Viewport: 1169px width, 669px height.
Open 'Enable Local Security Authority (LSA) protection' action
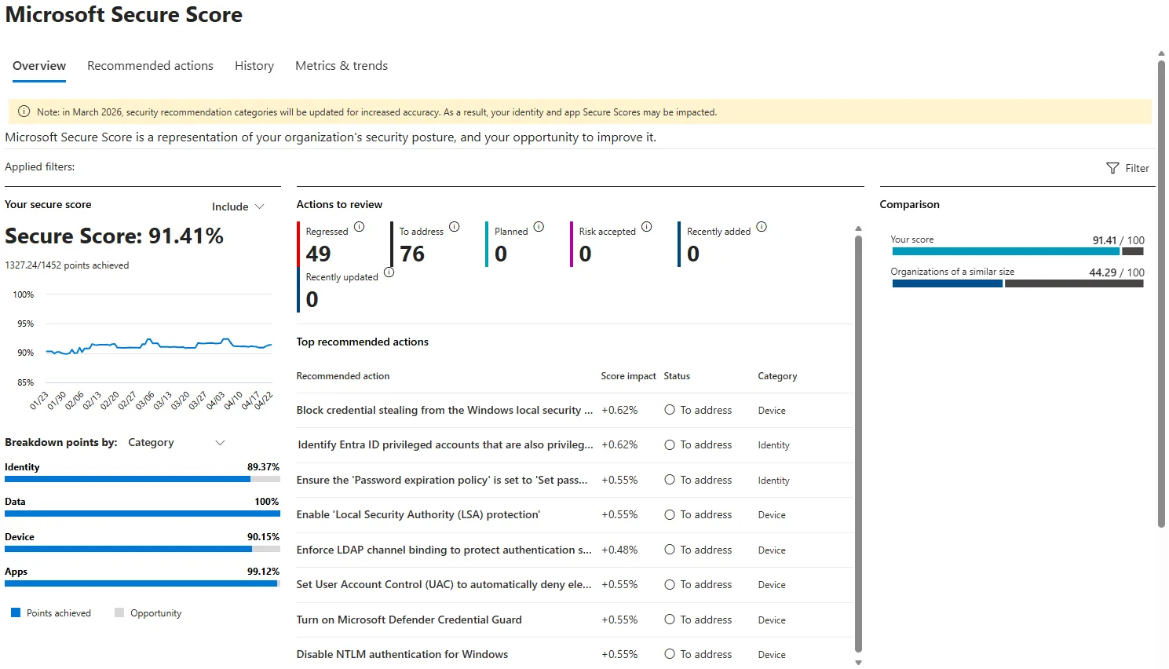[418, 514]
